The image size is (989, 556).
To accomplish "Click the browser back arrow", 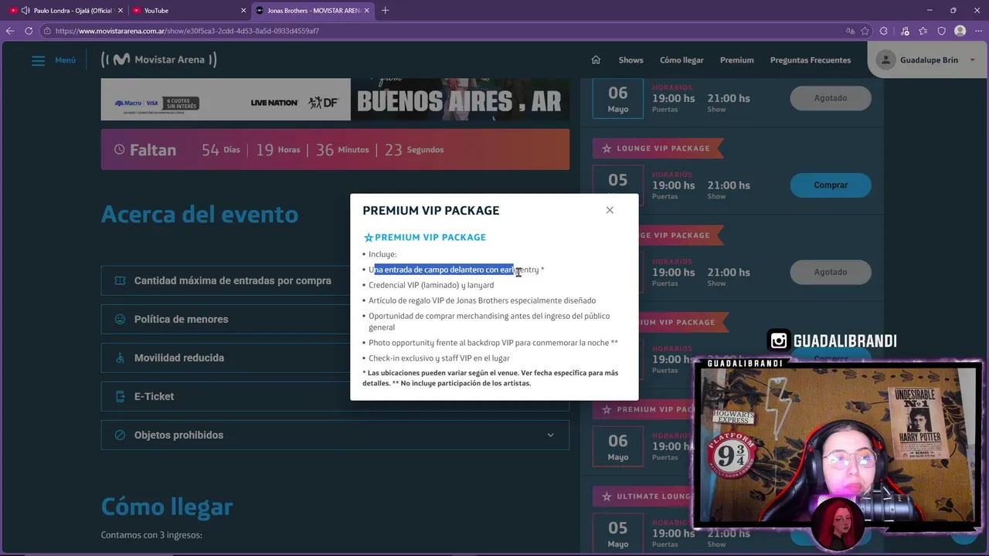I will coord(10,31).
